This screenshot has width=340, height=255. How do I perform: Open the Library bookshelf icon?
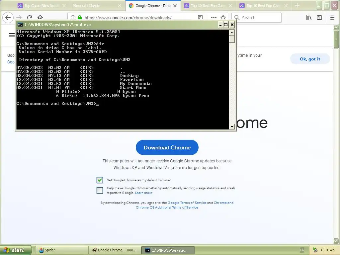[309, 18]
